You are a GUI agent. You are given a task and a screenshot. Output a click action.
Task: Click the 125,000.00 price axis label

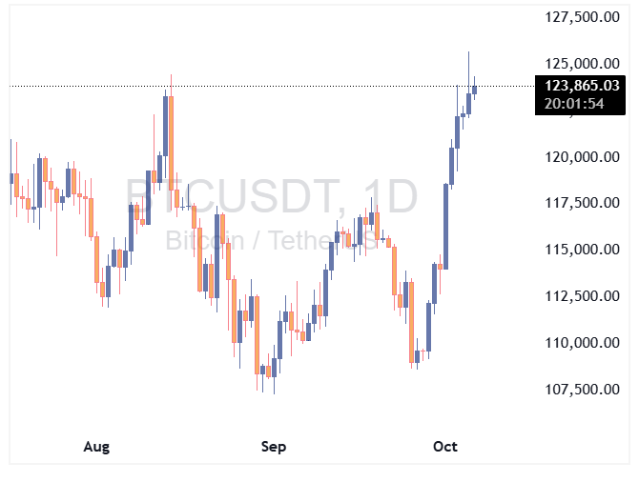coord(582,64)
